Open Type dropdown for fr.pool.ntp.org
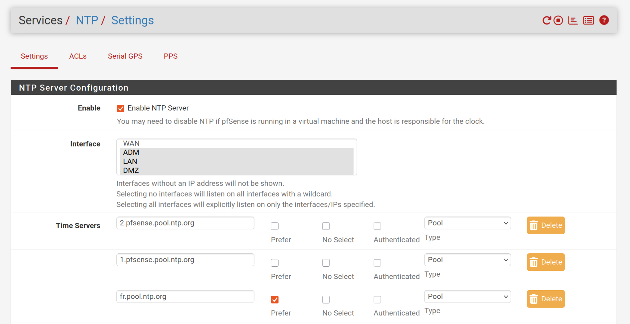The width and height of the screenshot is (630, 324). pos(467,297)
